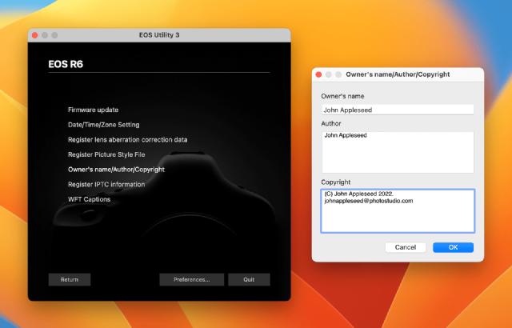
Task: Select Date/Time/Zone Setting option
Action: [x=103, y=125]
